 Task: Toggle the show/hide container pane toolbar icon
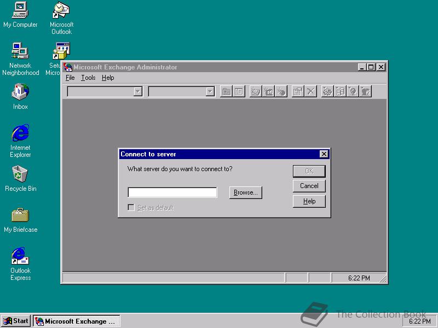(x=239, y=91)
